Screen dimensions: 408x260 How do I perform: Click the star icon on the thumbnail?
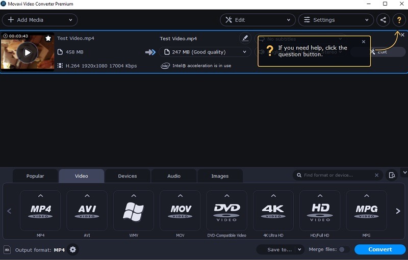click(x=48, y=38)
